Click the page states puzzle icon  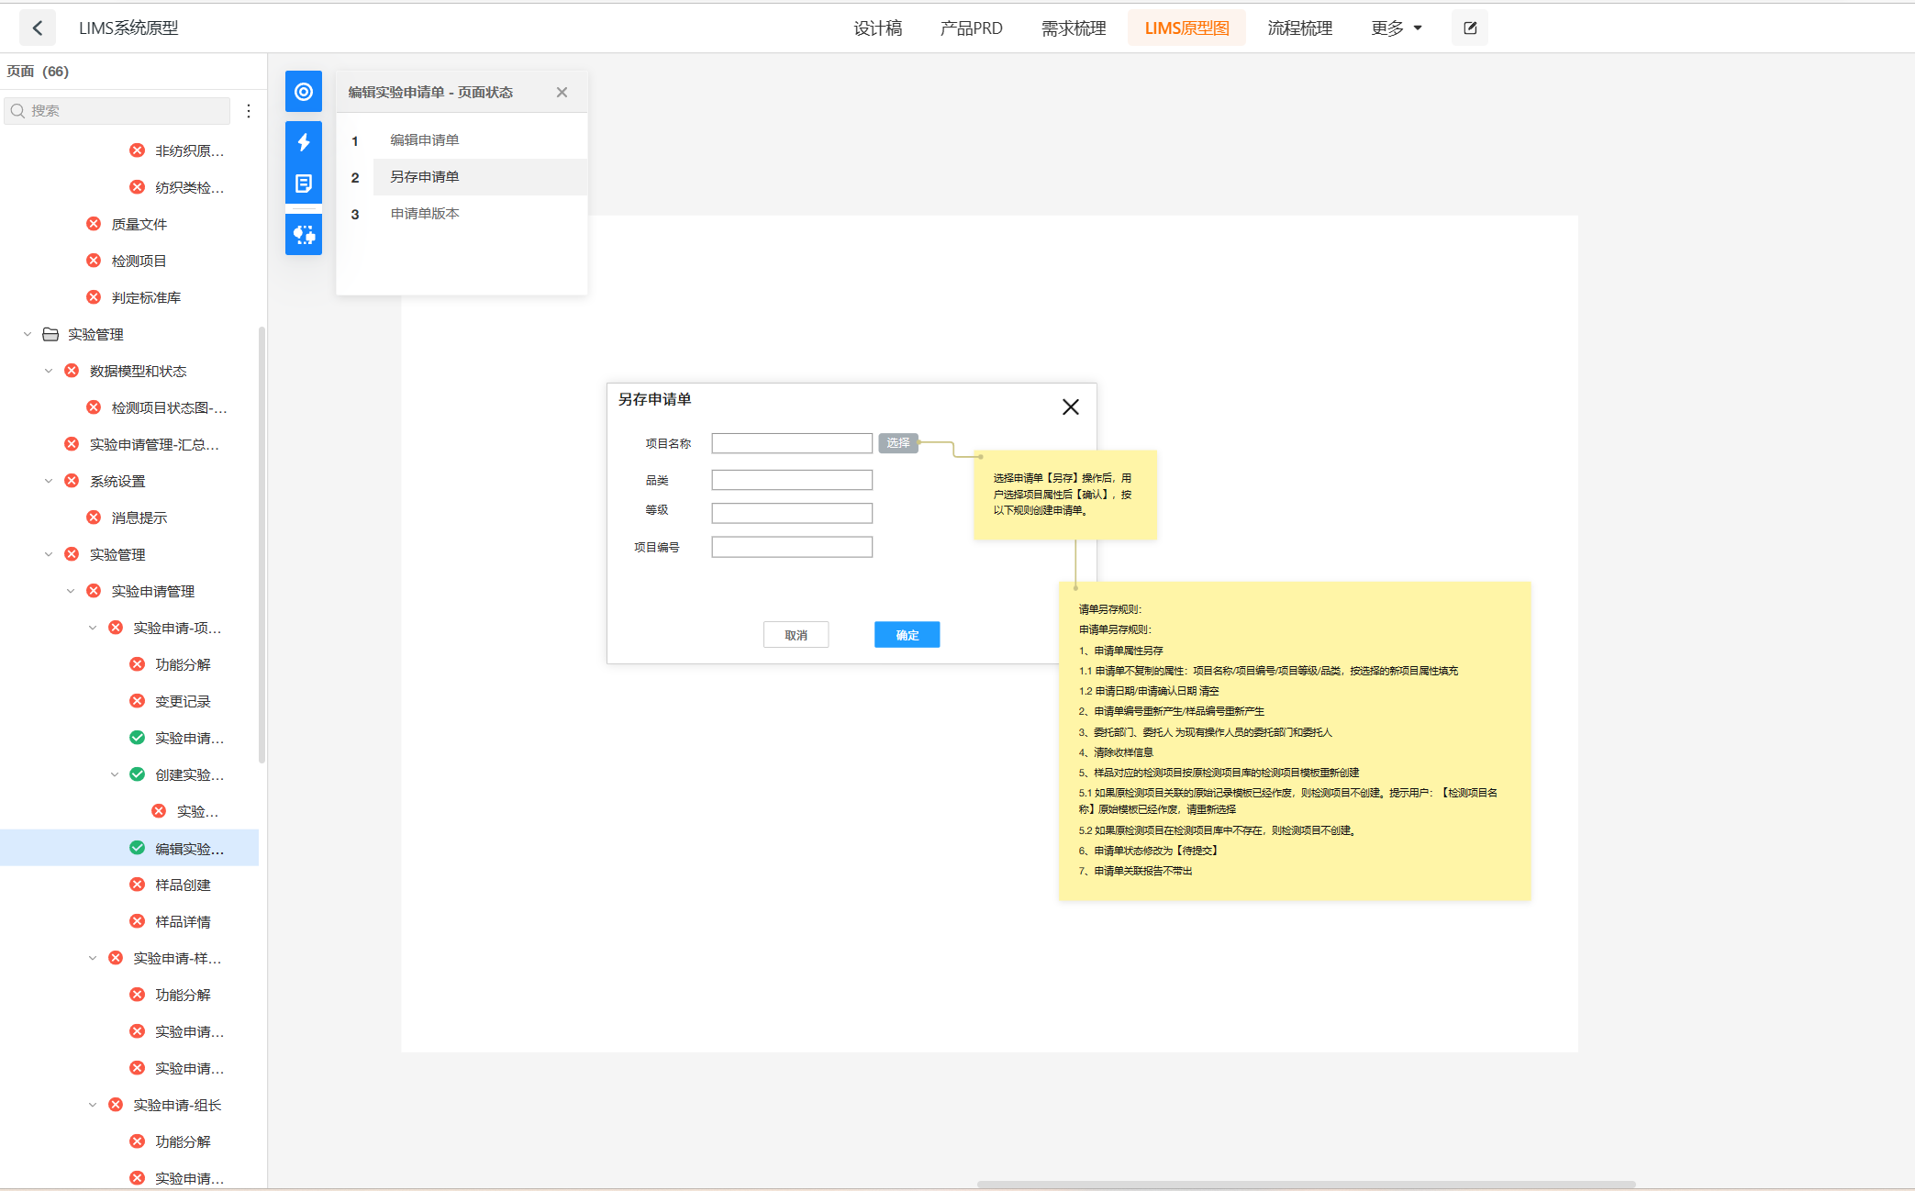[304, 235]
